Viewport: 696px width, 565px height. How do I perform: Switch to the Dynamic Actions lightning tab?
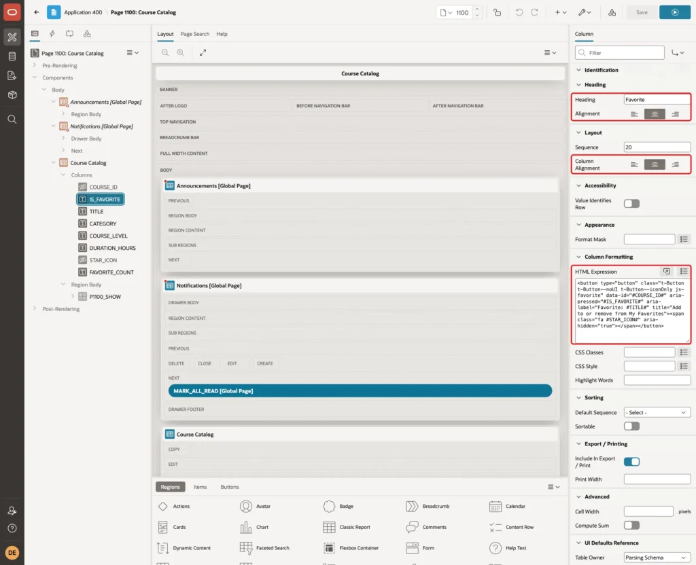click(x=52, y=34)
